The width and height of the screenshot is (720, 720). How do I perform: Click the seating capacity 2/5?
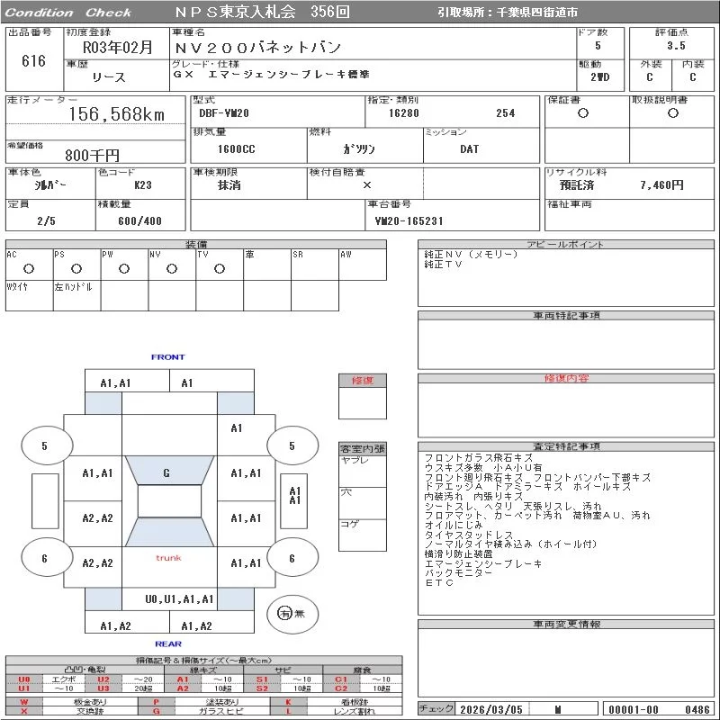click(47, 220)
